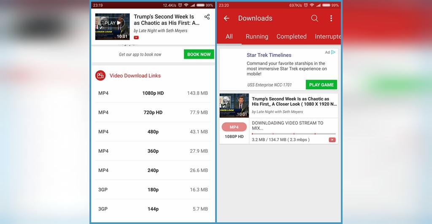Open the downloading video thumbnail
This screenshot has height=224, width=432.
click(x=234, y=105)
